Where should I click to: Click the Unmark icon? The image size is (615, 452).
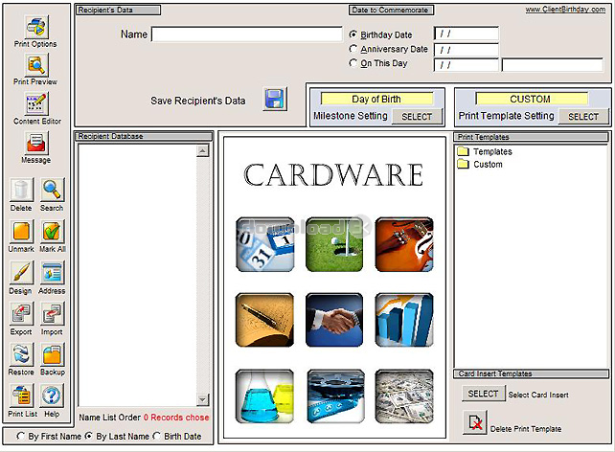(x=21, y=232)
